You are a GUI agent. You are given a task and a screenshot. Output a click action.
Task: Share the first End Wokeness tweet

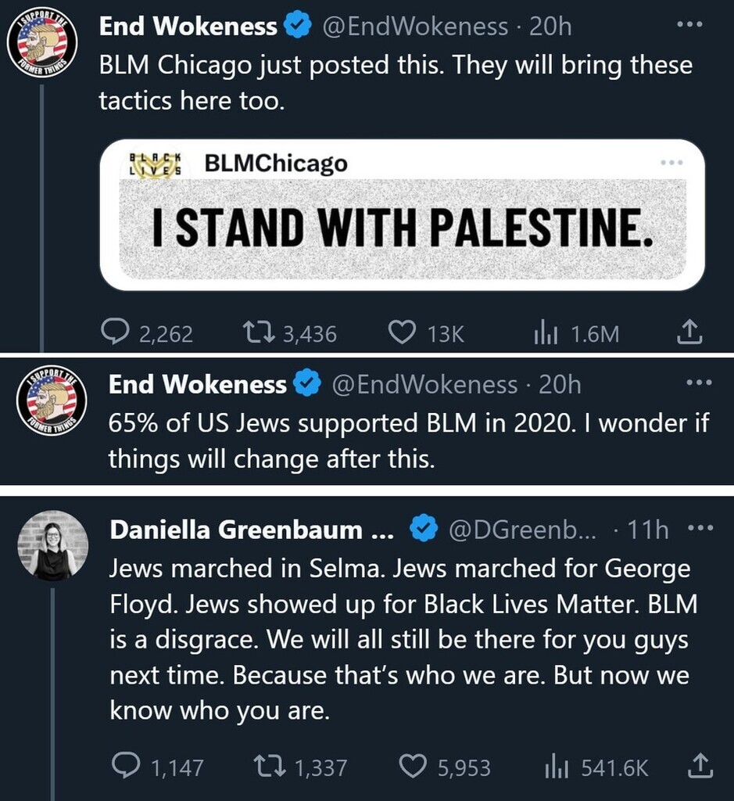click(689, 334)
